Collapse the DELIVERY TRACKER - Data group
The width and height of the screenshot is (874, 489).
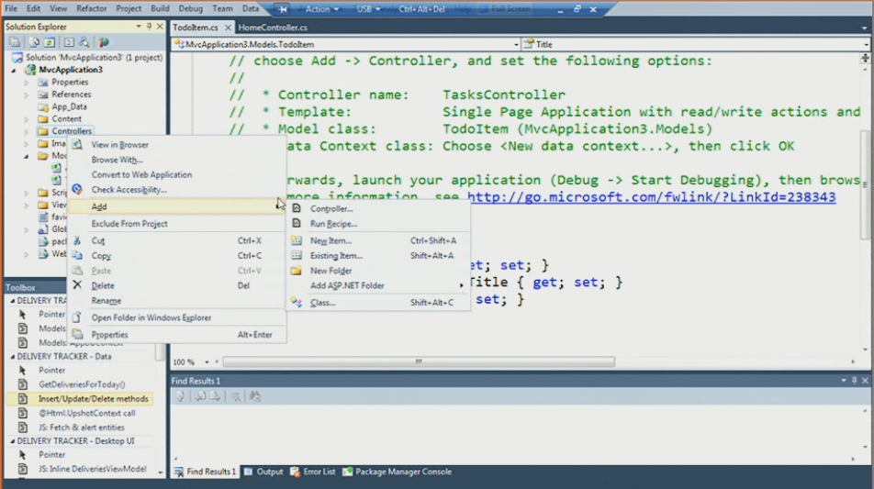(12, 357)
